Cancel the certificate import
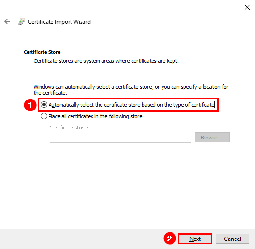Screen dimensions: 255x249 [233, 239]
